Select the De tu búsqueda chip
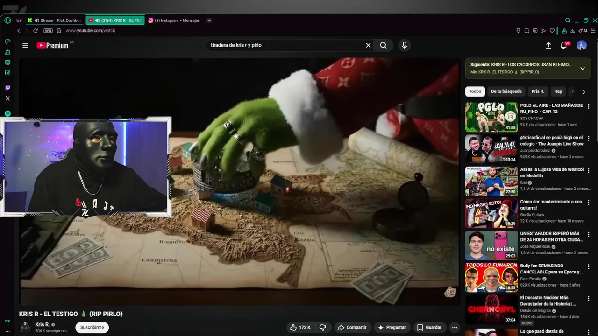 pyautogui.click(x=506, y=91)
